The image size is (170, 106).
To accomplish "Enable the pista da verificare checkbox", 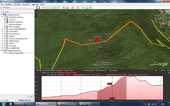I will [5, 24].
